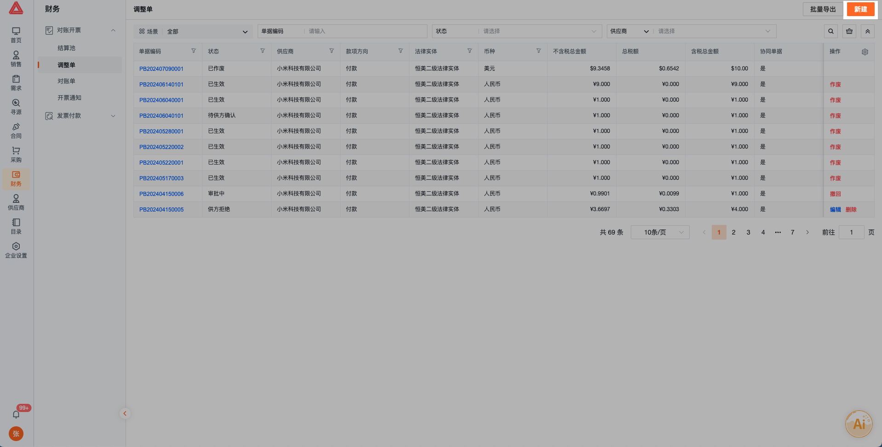
Task: Open the 场景 全部 scene dropdown
Action: tap(193, 31)
